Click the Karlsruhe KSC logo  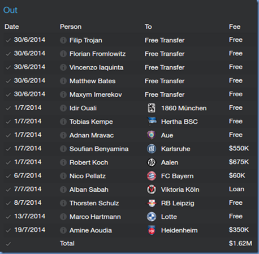[152, 149]
